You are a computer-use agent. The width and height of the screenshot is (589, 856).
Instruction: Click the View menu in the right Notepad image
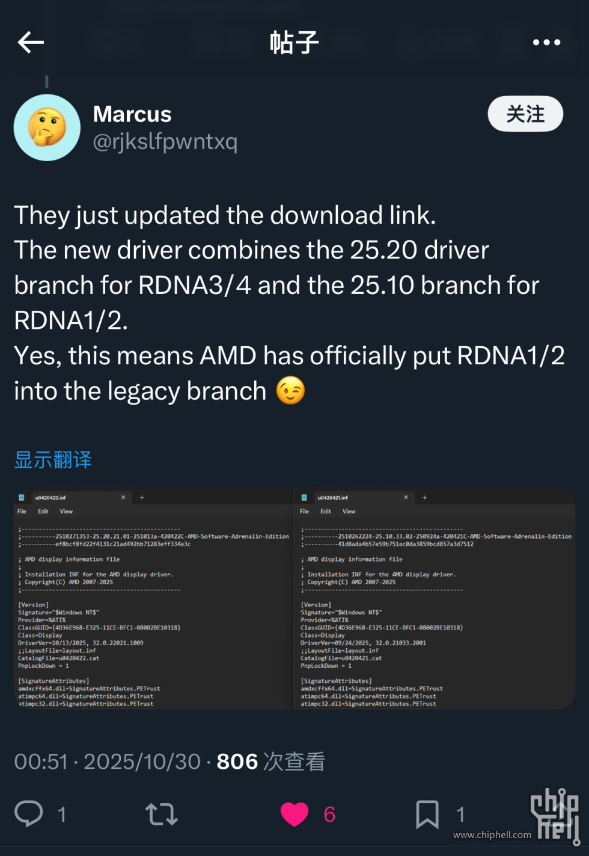(349, 512)
